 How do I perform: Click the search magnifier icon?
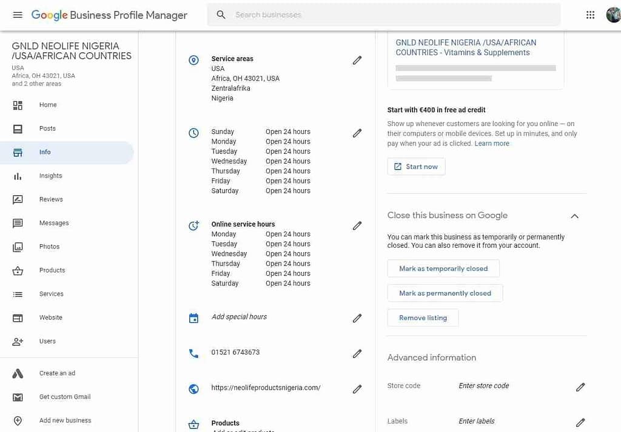tap(221, 14)
